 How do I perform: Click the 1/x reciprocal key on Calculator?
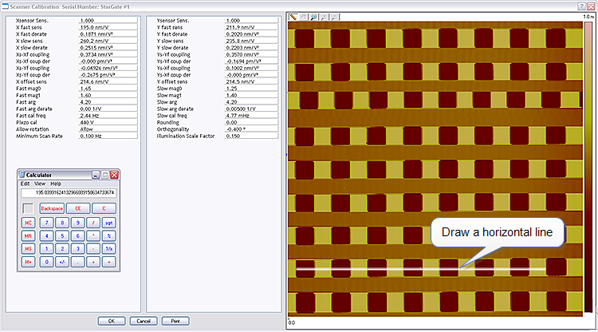click(108, 249)
